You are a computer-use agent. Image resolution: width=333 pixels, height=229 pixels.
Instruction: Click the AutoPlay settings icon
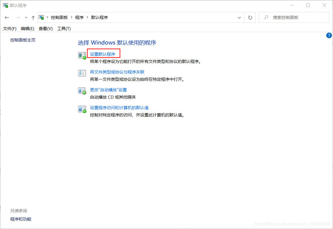tap(82, 91)
